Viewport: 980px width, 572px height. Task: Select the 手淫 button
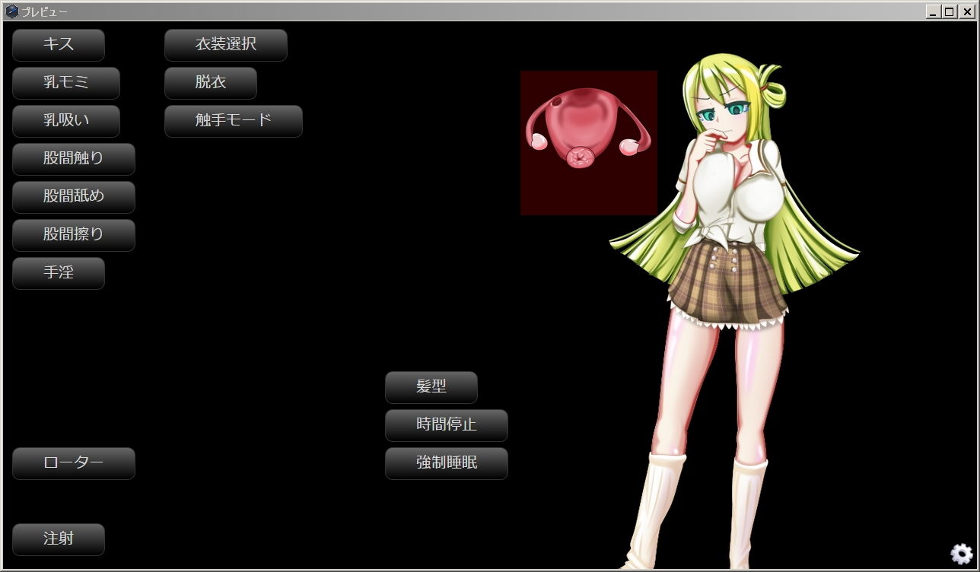coord(59,273)
